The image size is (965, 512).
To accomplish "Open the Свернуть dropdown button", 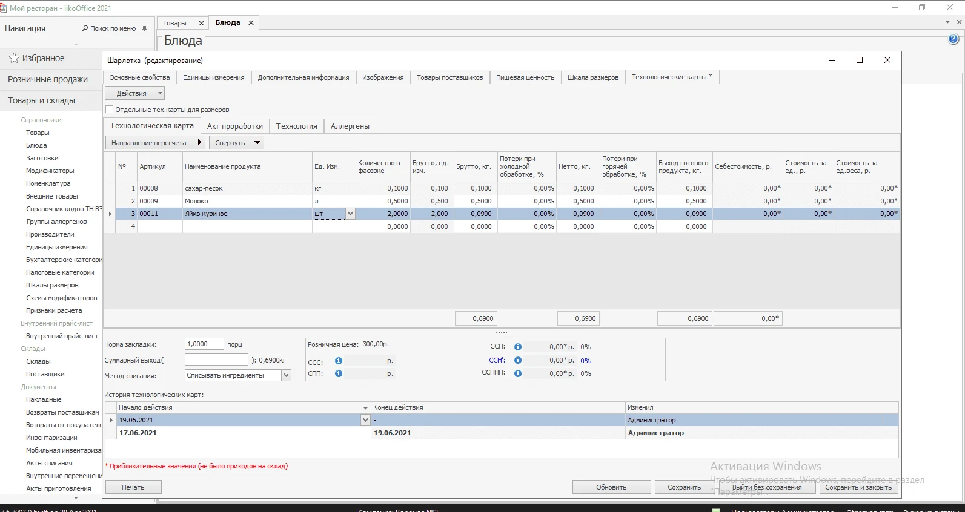I will tap(236, 143).
